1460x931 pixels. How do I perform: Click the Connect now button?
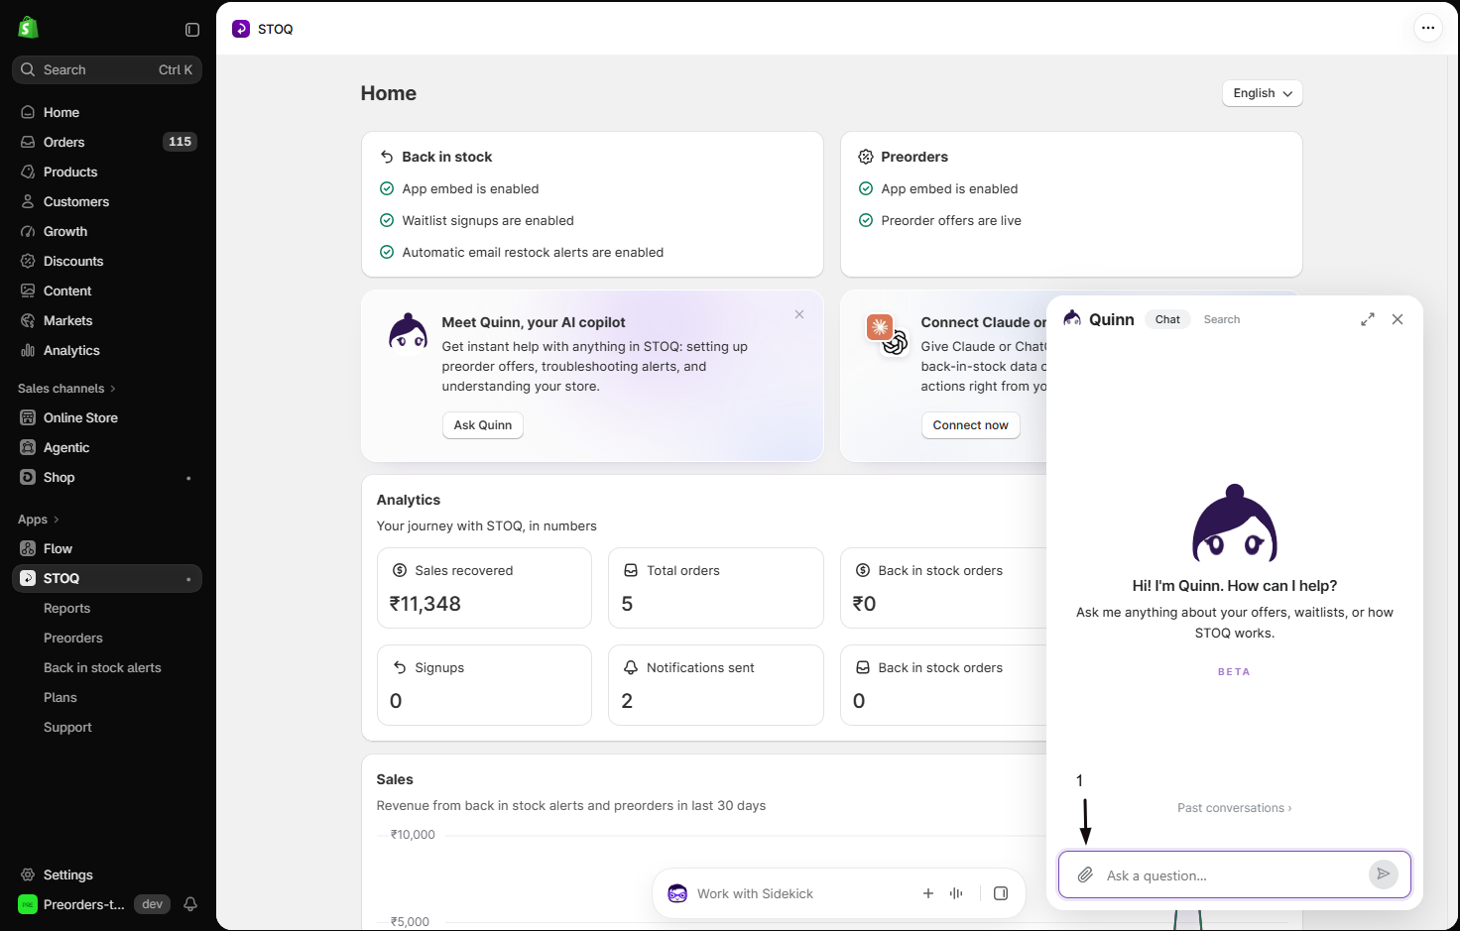(970, 425)
